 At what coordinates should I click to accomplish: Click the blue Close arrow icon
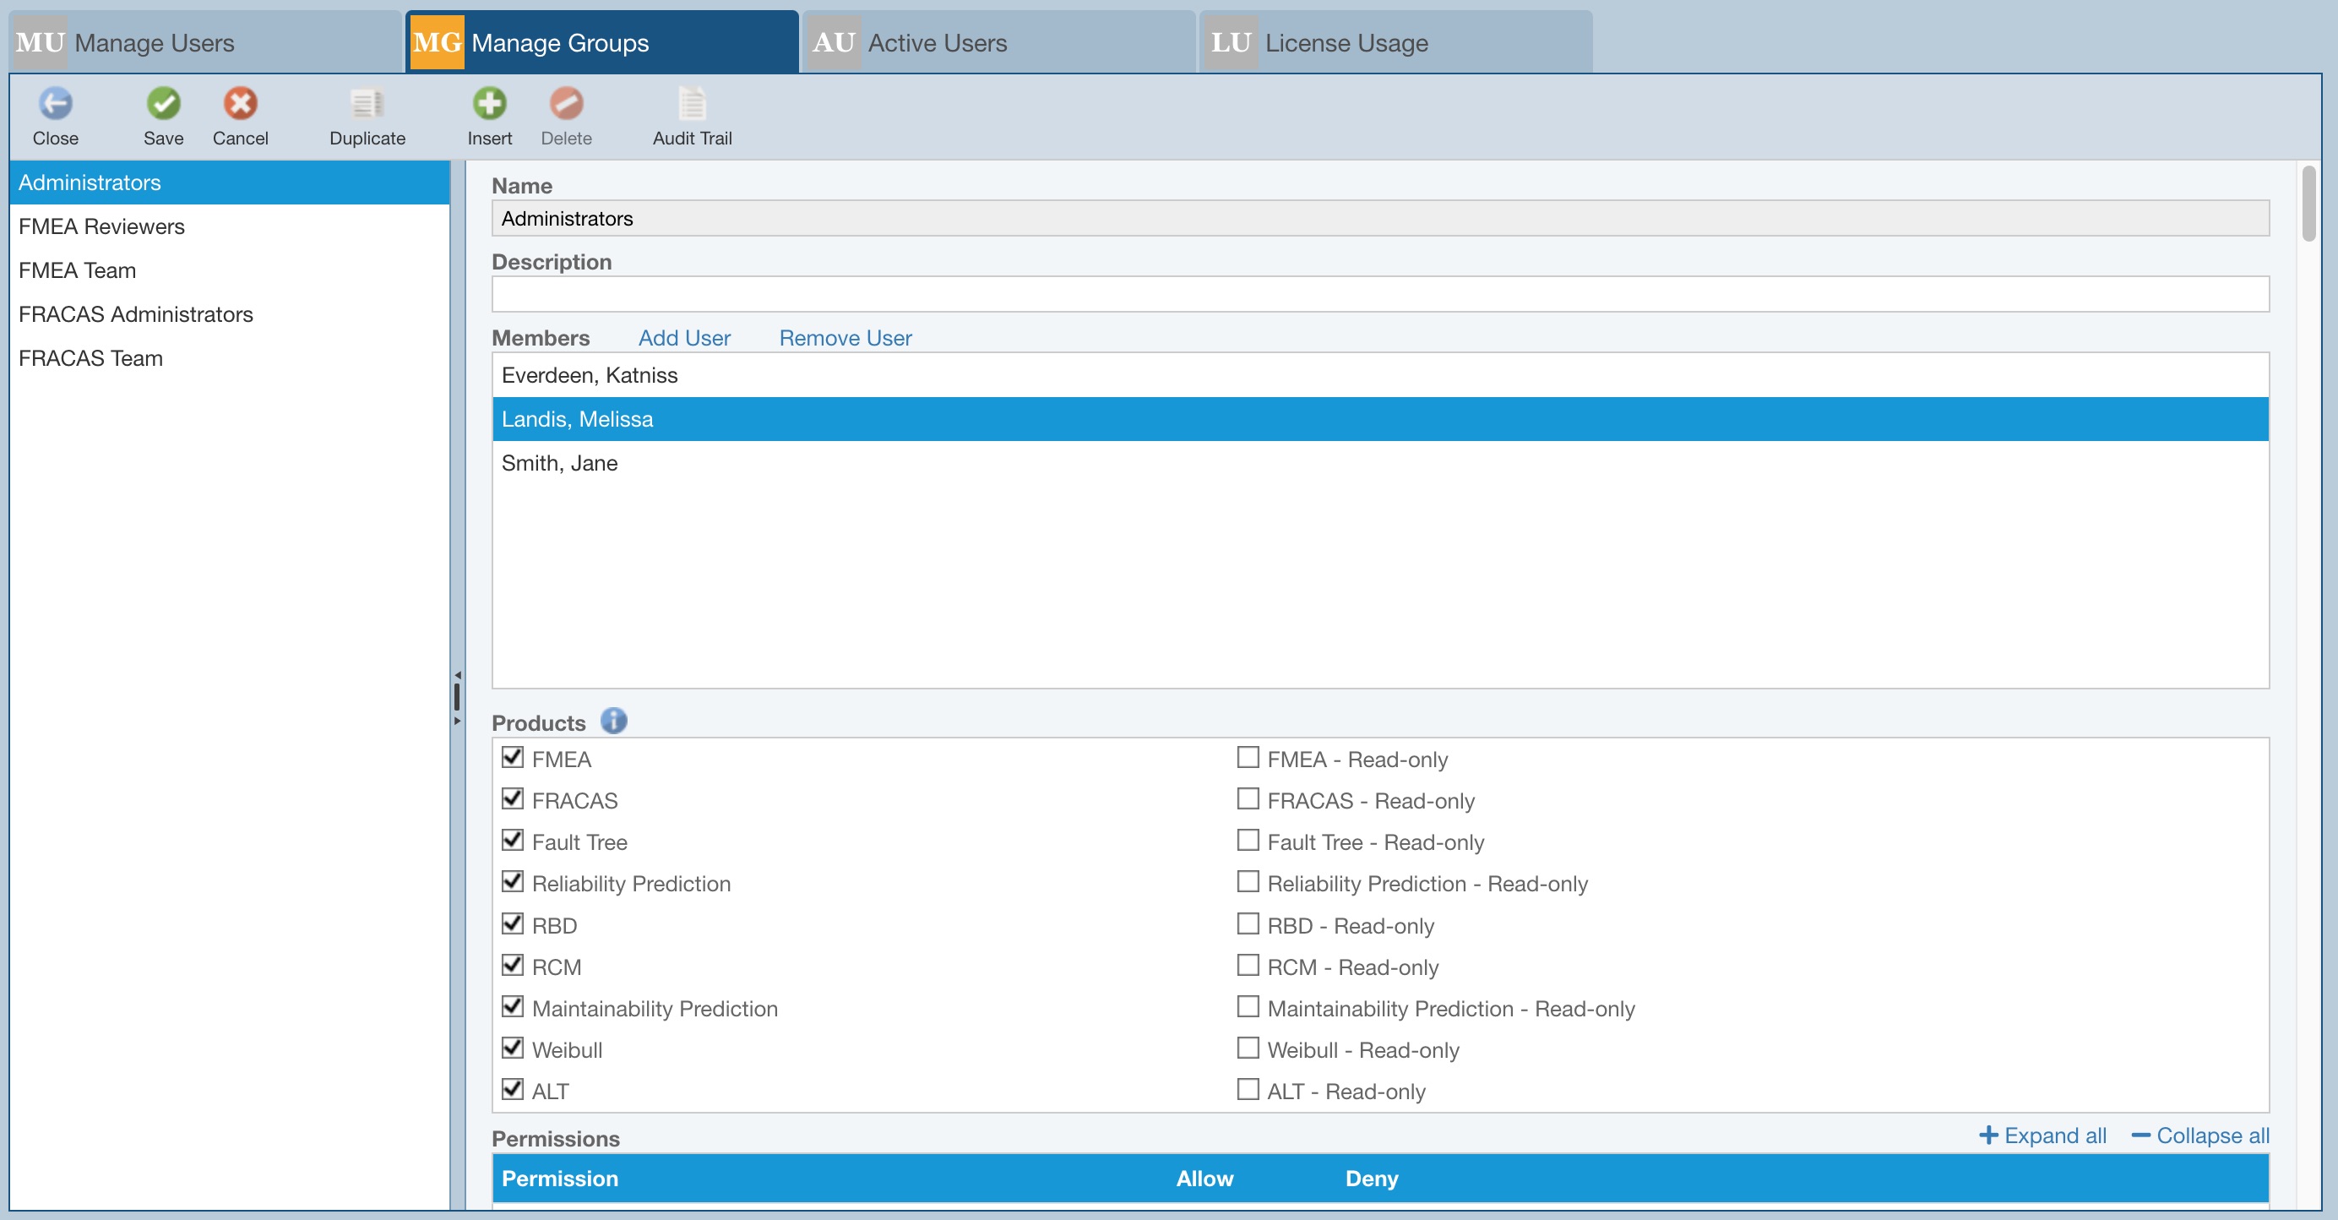click(x=56, y=103)
